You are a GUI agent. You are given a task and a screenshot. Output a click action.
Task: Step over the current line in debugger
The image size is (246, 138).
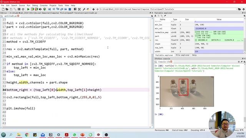54,9
